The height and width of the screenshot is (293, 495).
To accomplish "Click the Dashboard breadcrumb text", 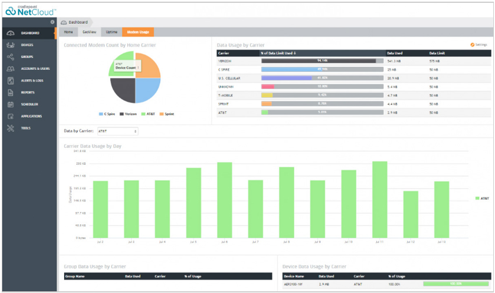I will (78, 22).
